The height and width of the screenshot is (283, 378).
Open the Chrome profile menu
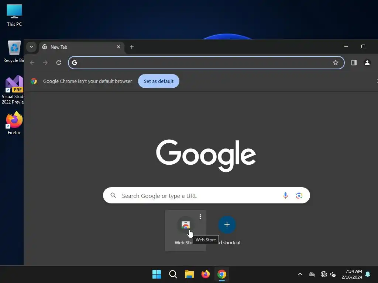[x=367, y=63]
